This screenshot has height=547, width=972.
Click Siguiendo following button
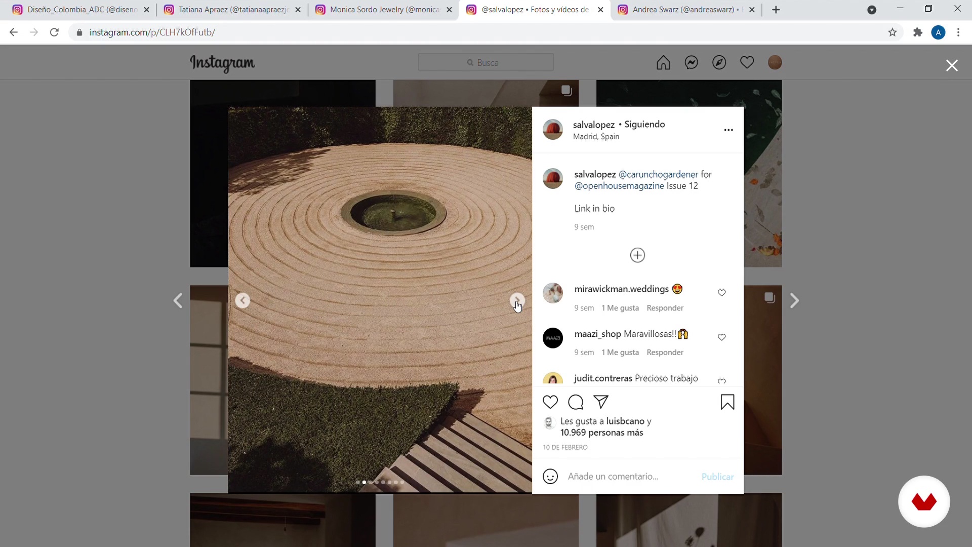click(644, 125)
